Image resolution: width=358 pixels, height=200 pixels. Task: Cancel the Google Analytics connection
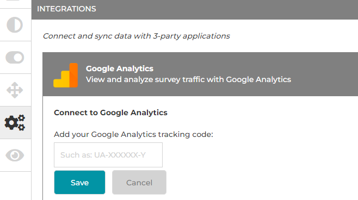coord(139,183)
